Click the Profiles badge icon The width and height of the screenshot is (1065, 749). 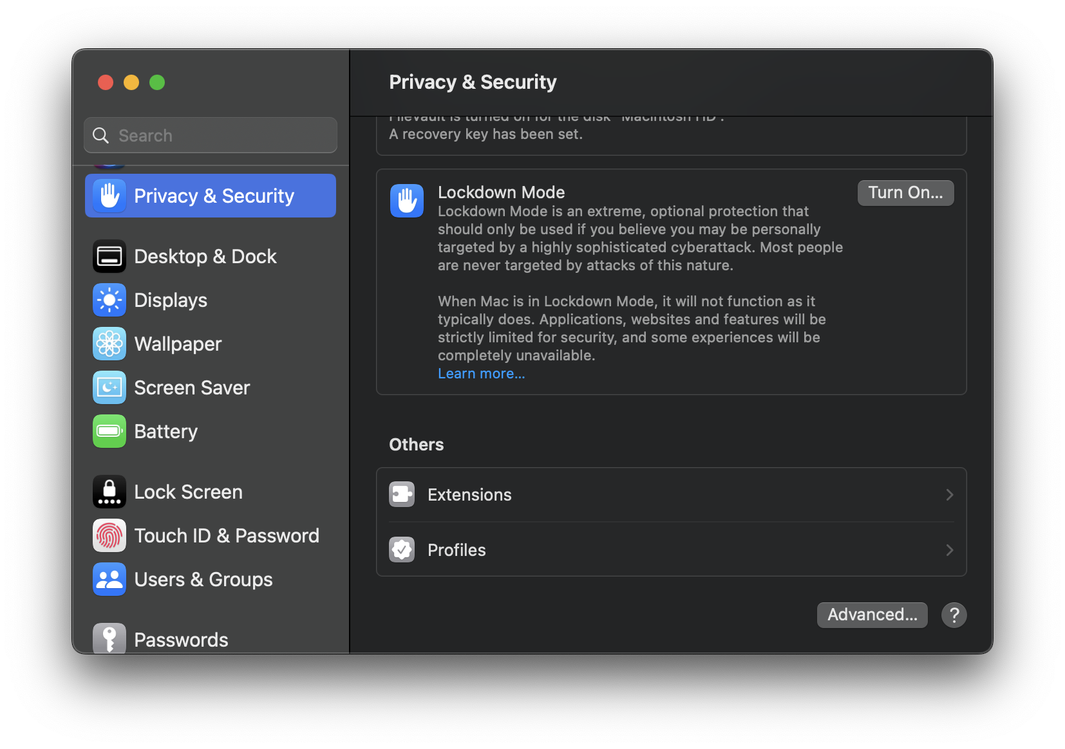tap(402, 550)
